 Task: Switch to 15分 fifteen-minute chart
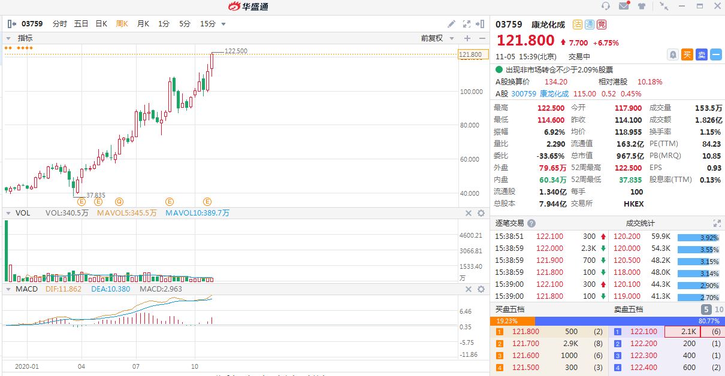[207, 24]
